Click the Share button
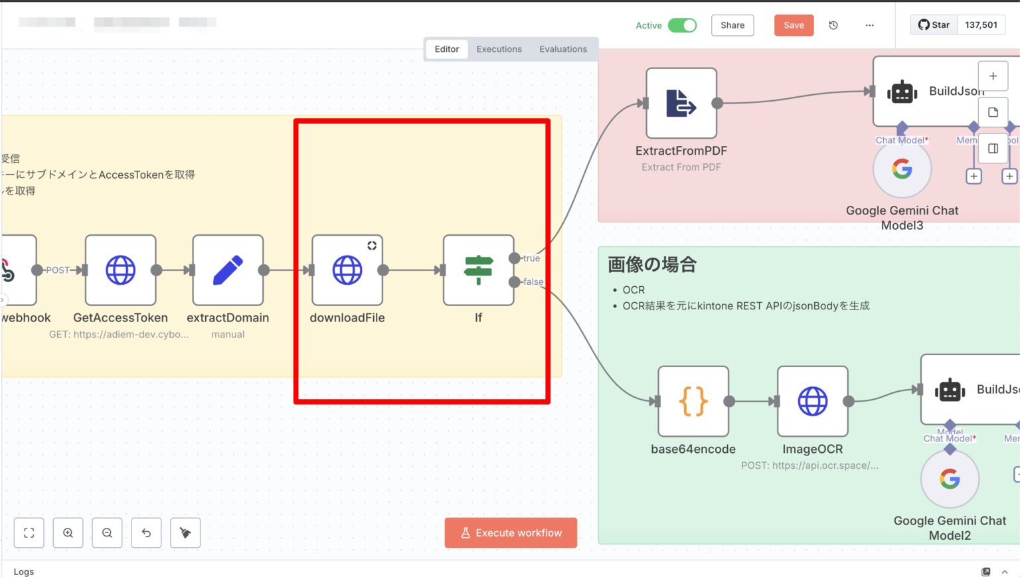Image resolution: width=1020 pixels, height=577 pixels. [x=732, y=25]
